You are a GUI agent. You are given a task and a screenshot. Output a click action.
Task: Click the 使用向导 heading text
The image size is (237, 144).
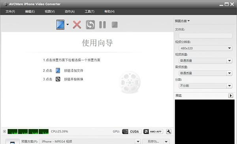98,43
